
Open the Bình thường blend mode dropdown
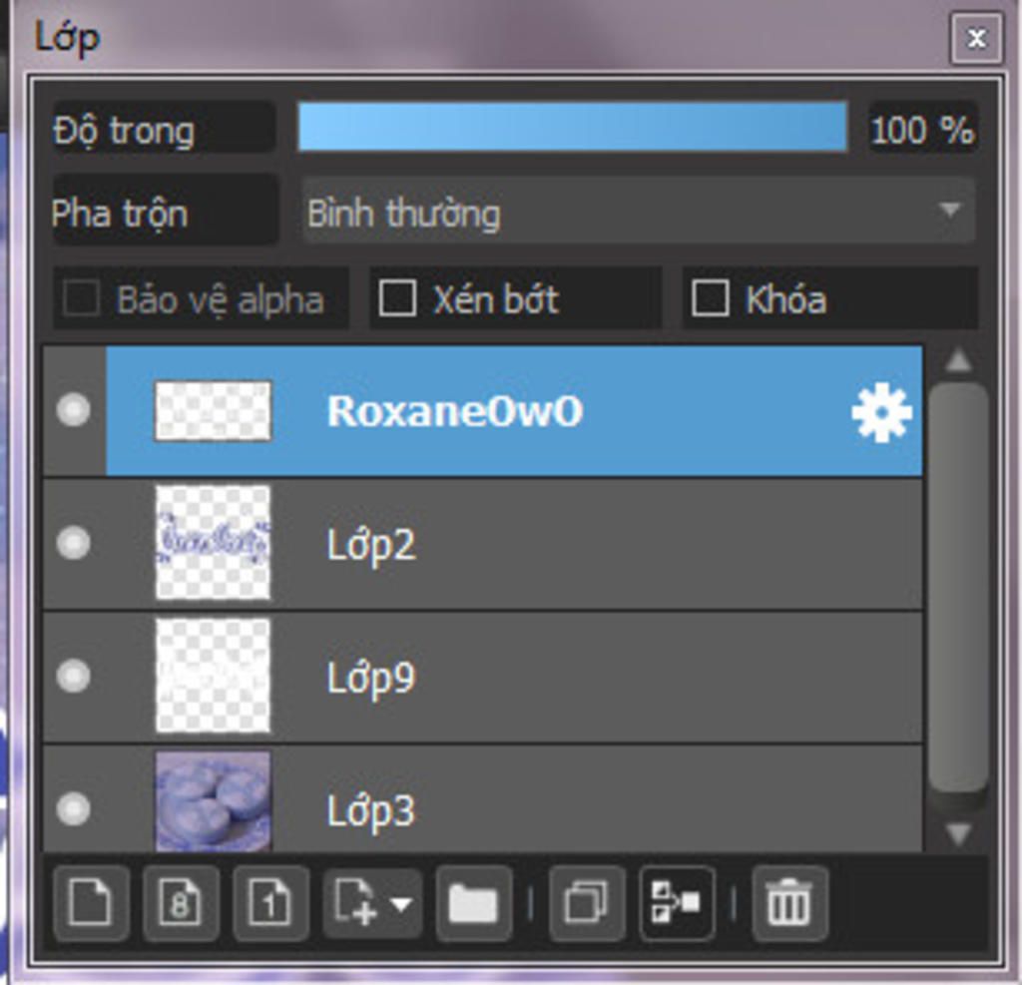[x=639, y=212]
